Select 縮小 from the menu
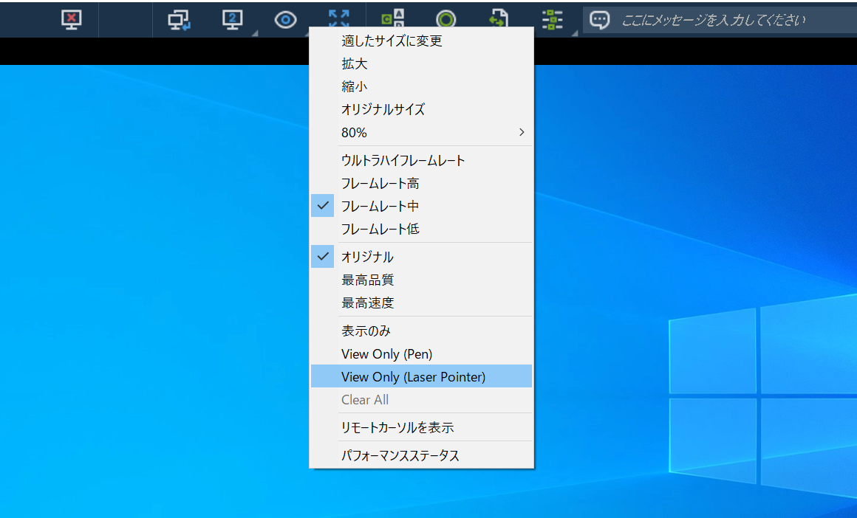 click(x=421, y=87)
